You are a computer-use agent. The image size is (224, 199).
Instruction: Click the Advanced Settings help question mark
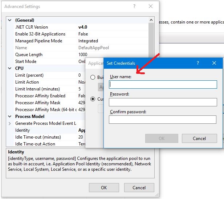click(134, 7)
